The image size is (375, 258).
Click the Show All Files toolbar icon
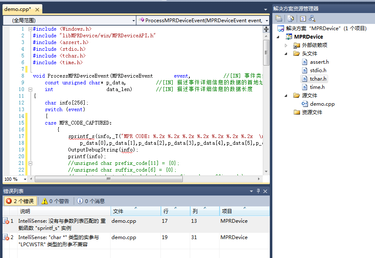click(x=291, y=18)
